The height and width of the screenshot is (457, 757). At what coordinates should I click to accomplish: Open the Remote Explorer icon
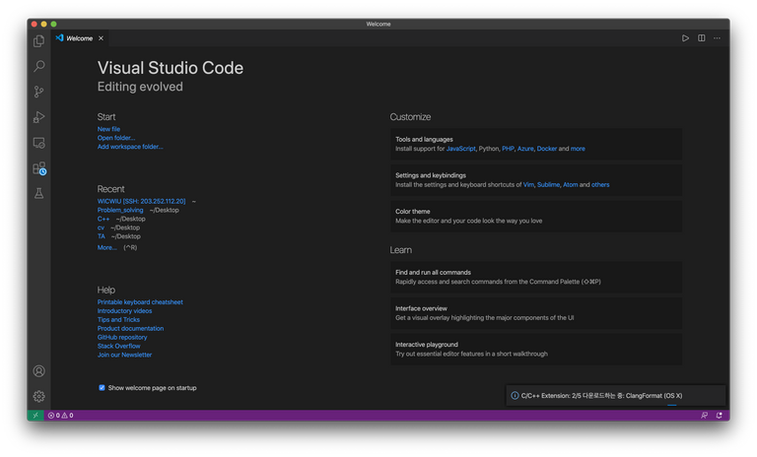click(39, 143)
